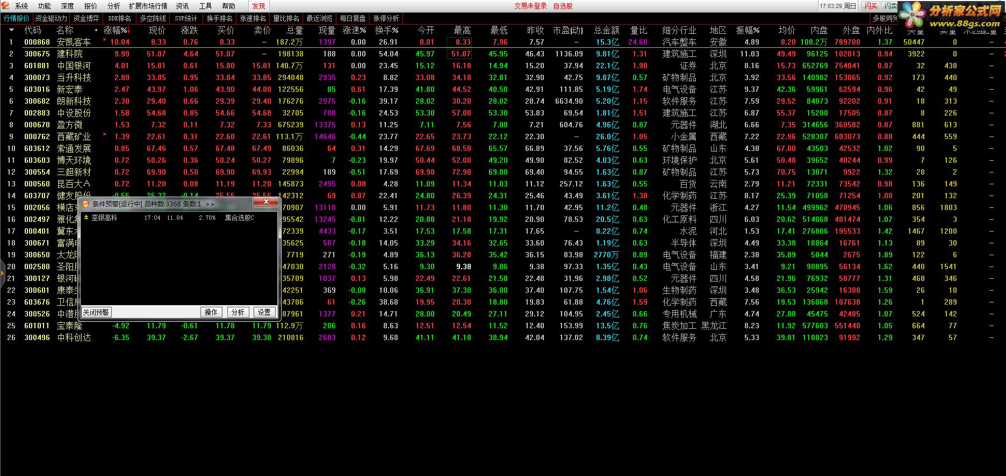Switch to the 涨速排名 tab
The height and width of the screenshot is (476, 1006).
tap(253, 18)
